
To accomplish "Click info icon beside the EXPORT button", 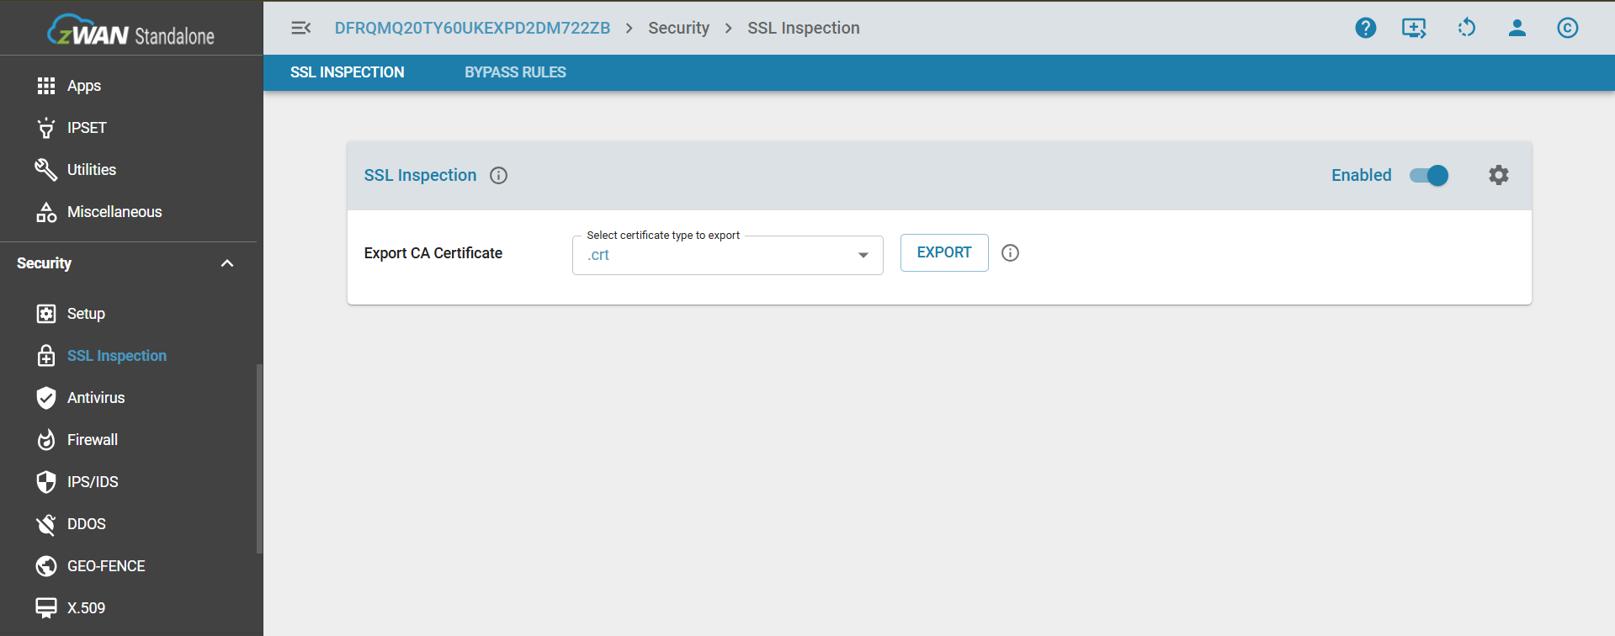I will [x=1010, y=253].
